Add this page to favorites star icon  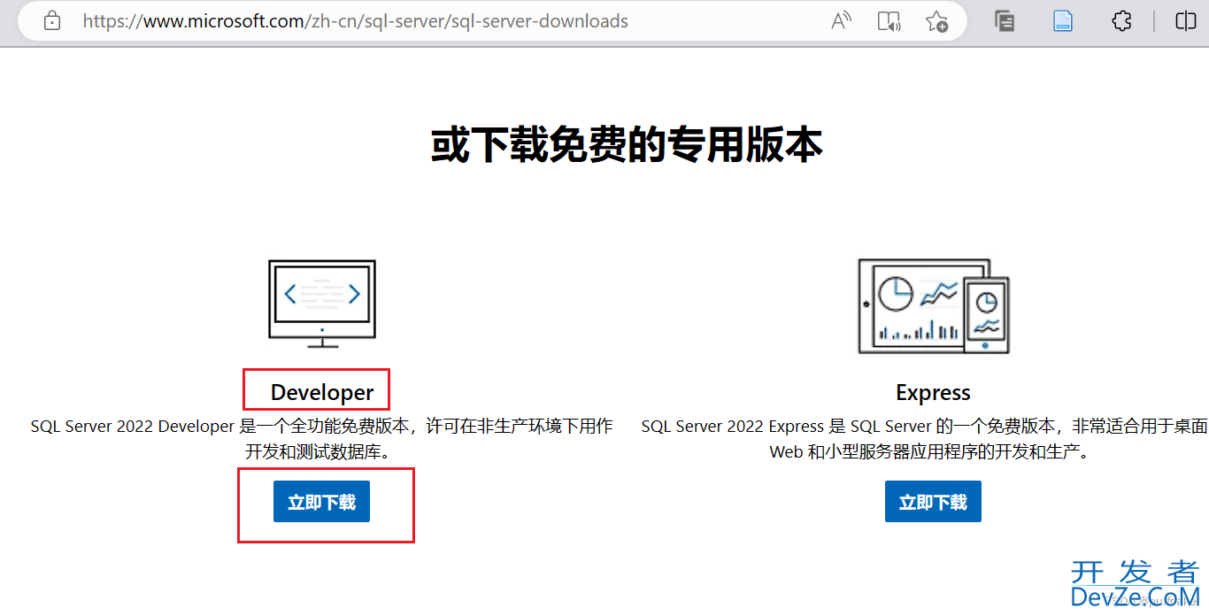tap(936, 21)
